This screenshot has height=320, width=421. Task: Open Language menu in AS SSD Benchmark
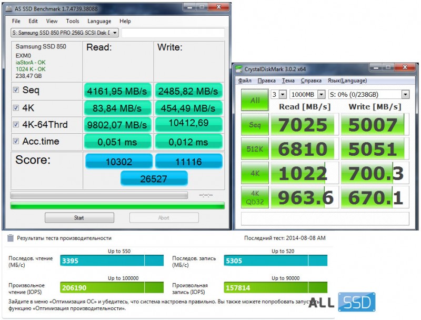[x=99, y=21]
